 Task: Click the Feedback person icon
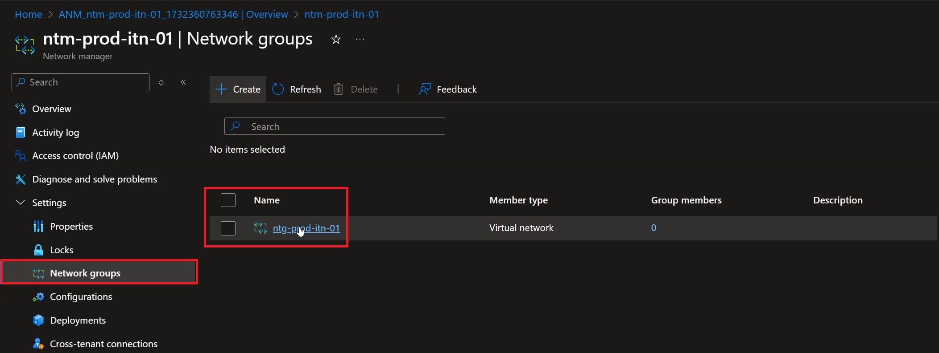pos(425,89)
